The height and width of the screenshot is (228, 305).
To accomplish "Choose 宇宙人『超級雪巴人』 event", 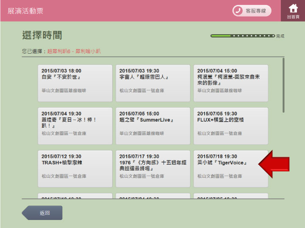I will tap(153, 83).
